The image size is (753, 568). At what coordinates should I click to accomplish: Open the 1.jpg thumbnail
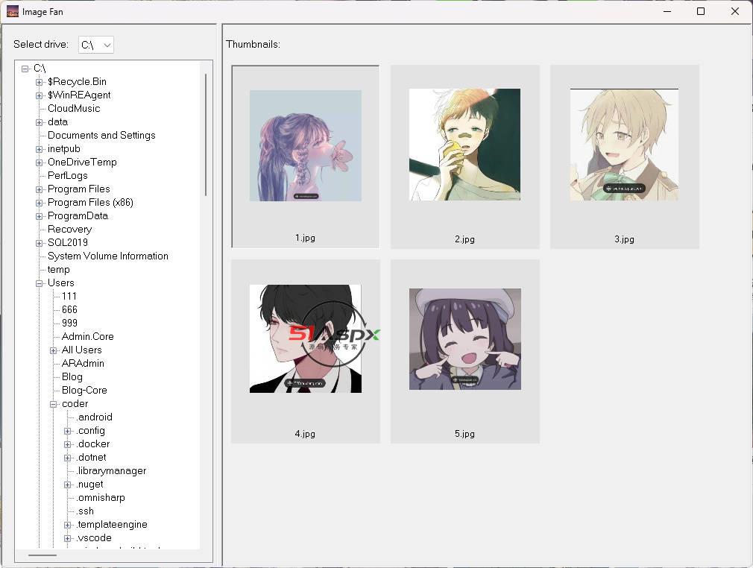pyautogui.click(x=305, y=146)
